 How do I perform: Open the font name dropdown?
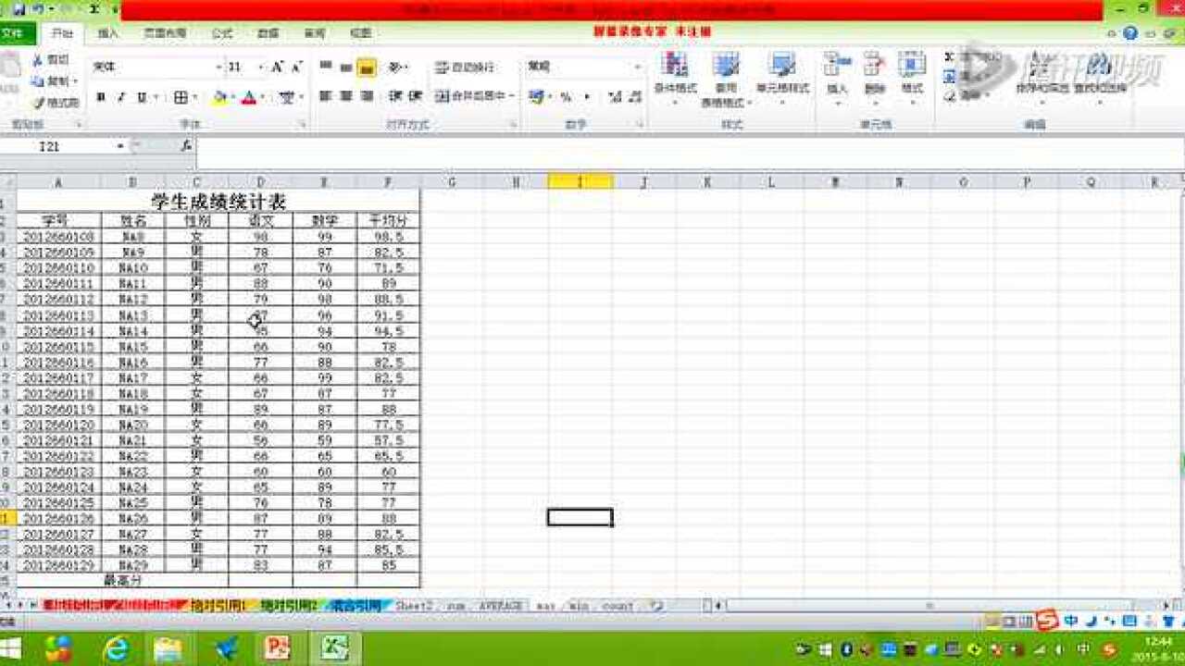(219, 68)
